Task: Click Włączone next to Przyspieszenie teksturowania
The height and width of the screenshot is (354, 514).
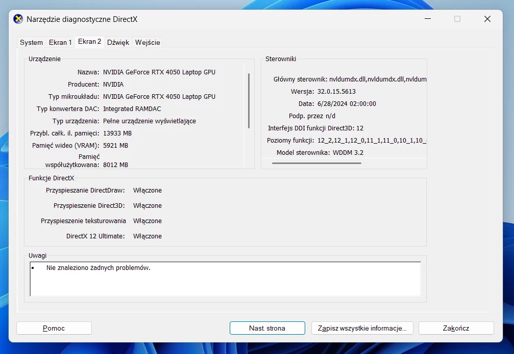Action: (147, 221)
